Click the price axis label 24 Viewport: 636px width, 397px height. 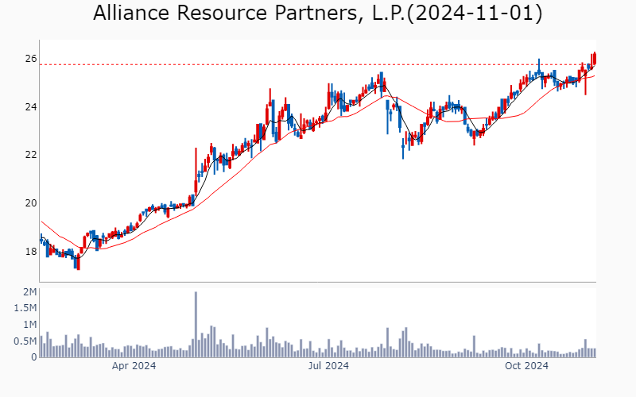31,107
